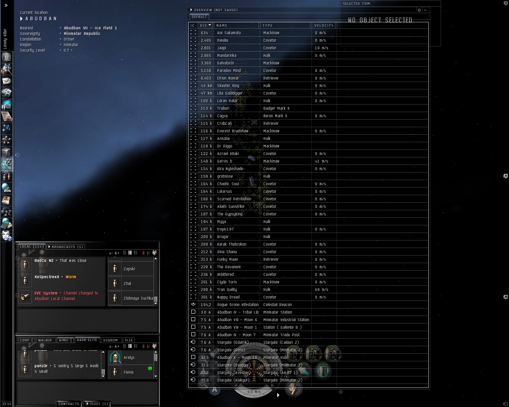The height and width of the screenshot is (407, 509).
Task: Expand the HUD triangle beside speed gauge
Action: [x=278, y=395]
